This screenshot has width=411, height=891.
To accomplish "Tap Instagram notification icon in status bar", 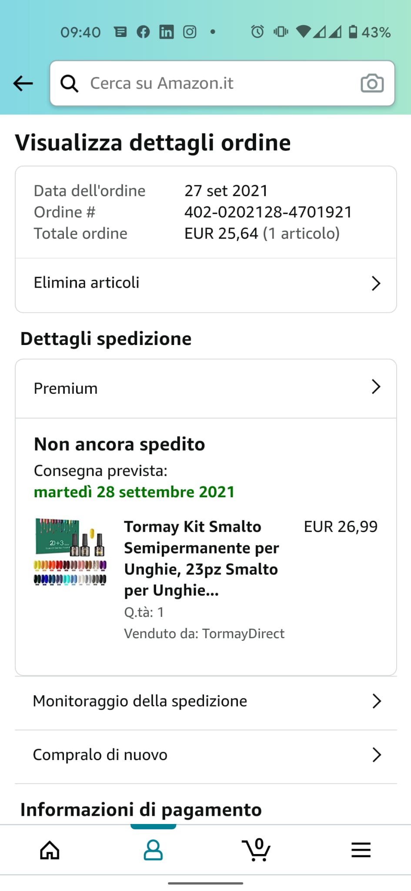I will point(190,32).
